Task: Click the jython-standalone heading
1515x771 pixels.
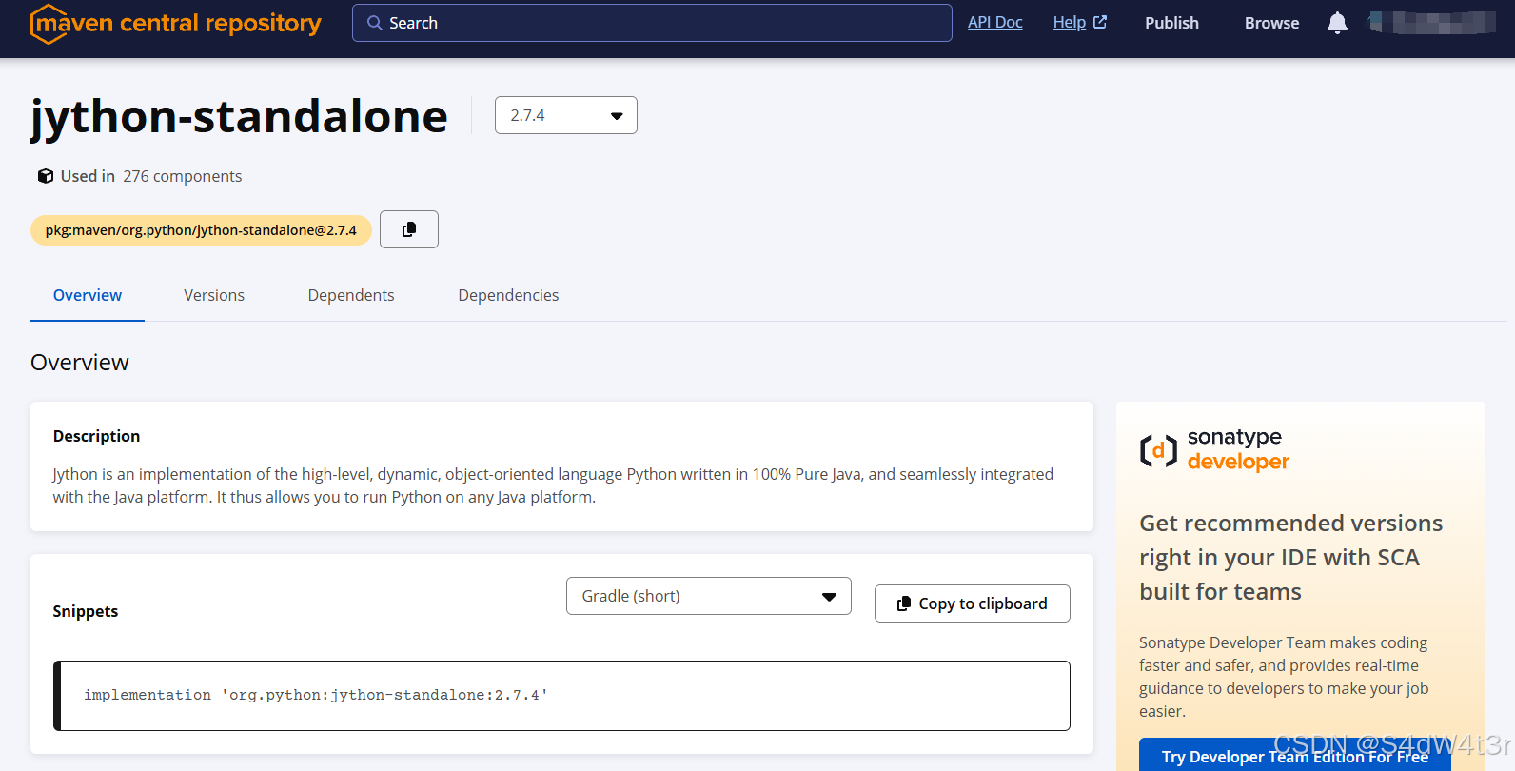Action: 239,117
